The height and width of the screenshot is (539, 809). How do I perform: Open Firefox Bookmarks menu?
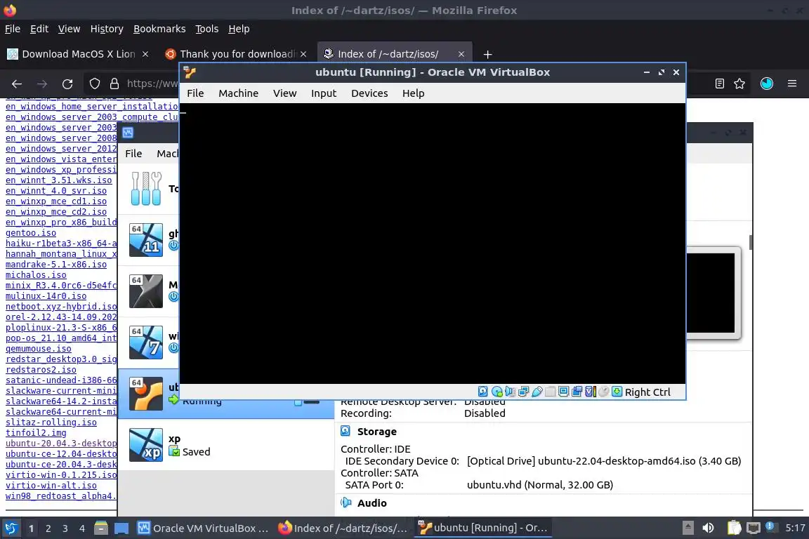(x=159, y=29)
